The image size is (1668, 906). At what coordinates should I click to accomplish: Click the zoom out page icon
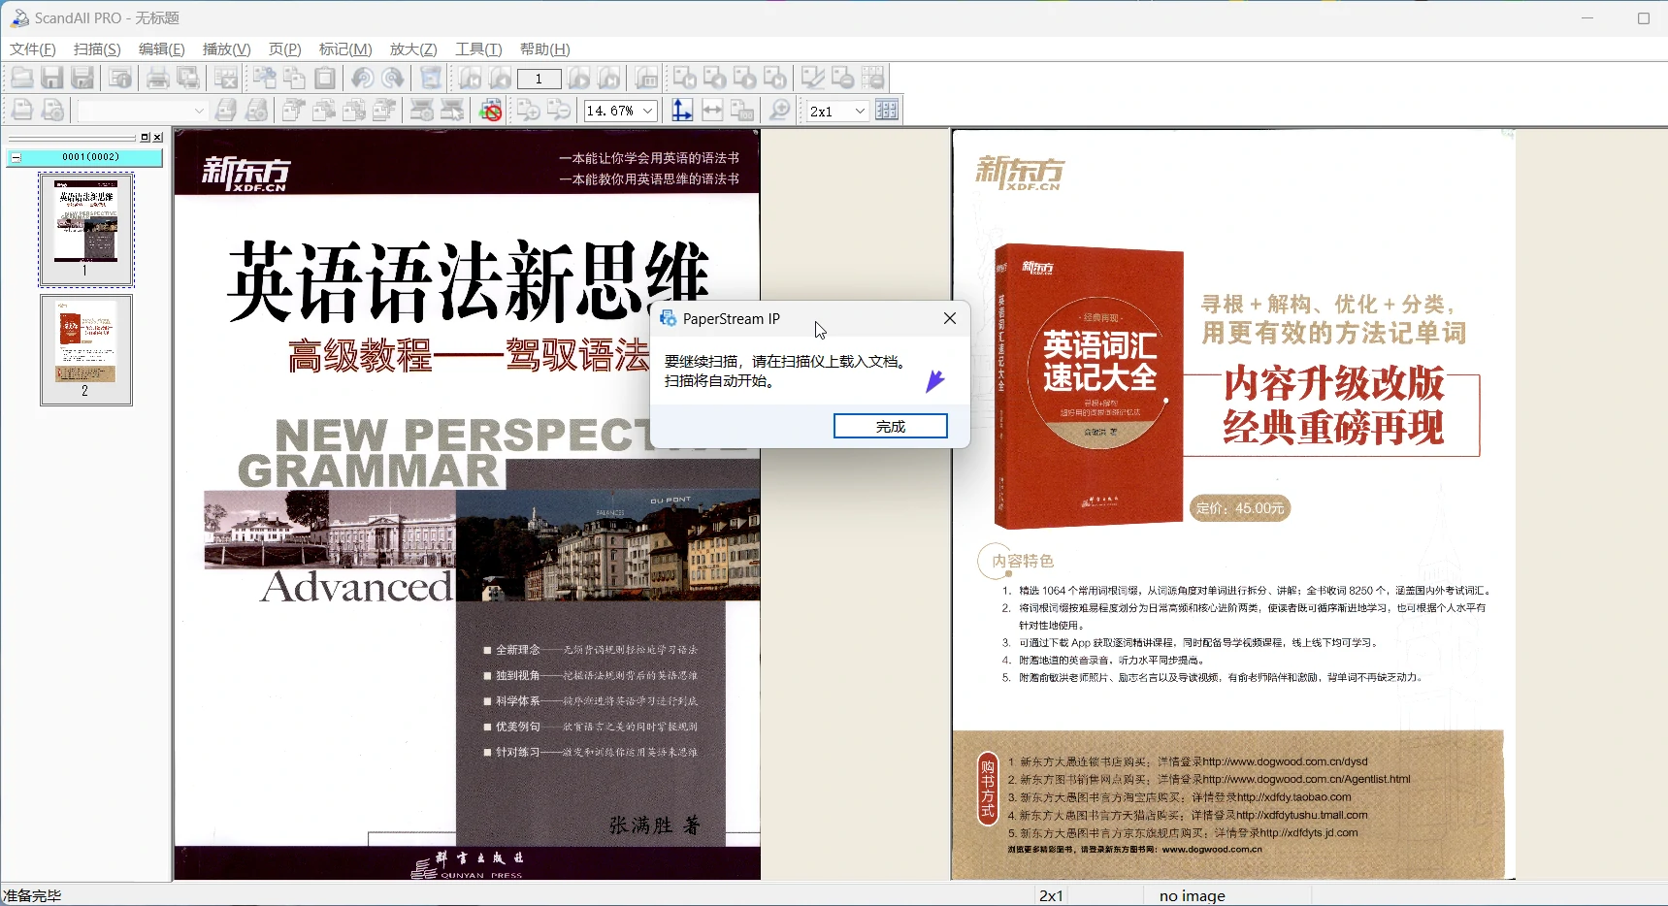[x=559, y=111]
